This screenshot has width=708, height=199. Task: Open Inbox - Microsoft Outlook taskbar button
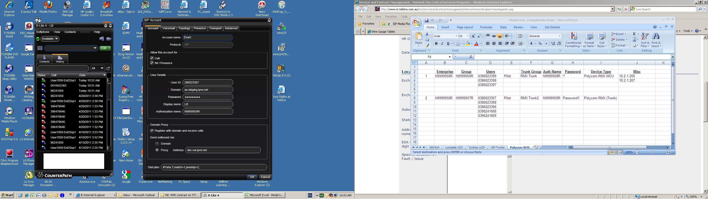[138, 195]
